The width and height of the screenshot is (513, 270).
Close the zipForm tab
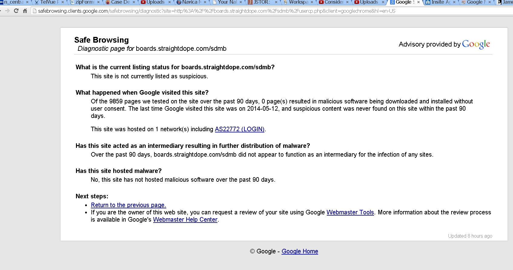(x=98, y=2)
